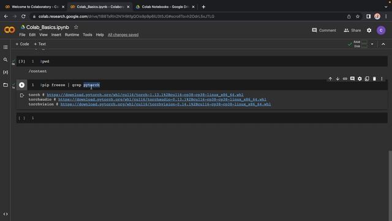Click the Colab logo

(x=10, y=30)
